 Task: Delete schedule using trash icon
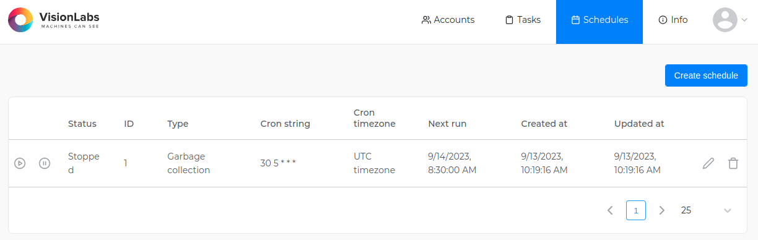[x=733, y=164]
